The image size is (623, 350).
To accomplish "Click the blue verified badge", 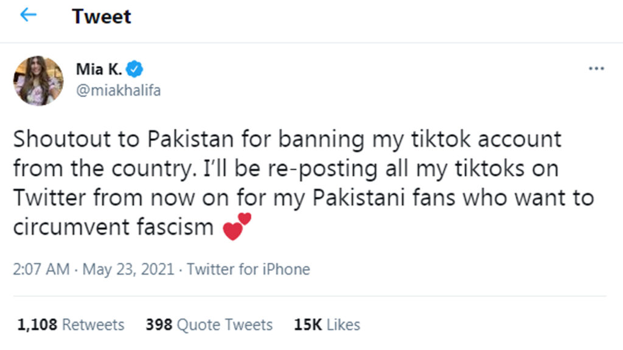I will point(138,69).
